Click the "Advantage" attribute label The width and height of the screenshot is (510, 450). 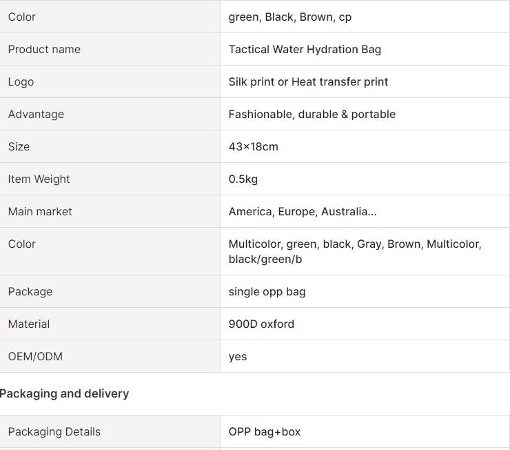[x=36, y=114]
